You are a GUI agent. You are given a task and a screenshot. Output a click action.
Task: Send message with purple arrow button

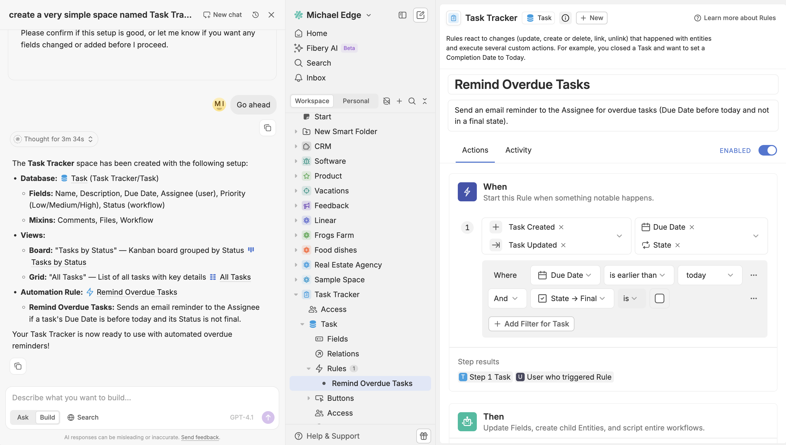[x=268, y=417]
